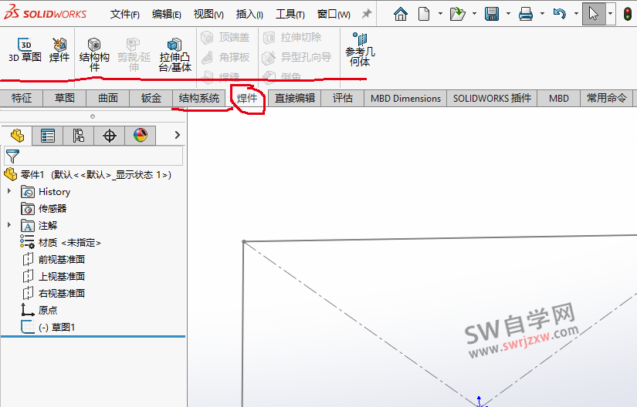Switch to the FeatureManager design tree tab
This screenshot has width=637, height=407.
[17, 136]
